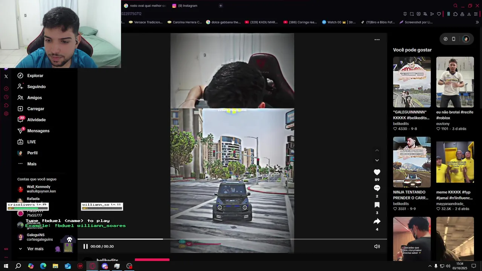Open the browser account profile icon

pyautogui.click(x=462, y=14)
